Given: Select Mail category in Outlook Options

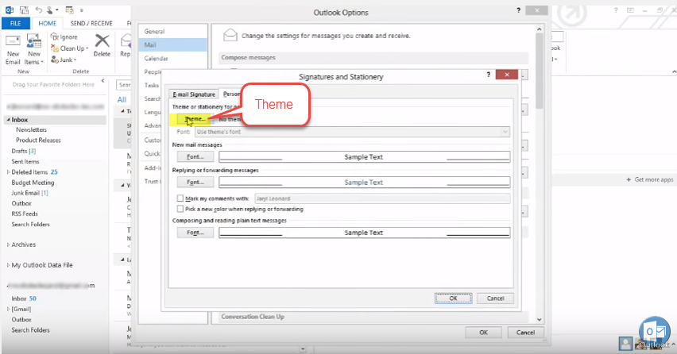Looking at the screenshot, I should (172, 44).
